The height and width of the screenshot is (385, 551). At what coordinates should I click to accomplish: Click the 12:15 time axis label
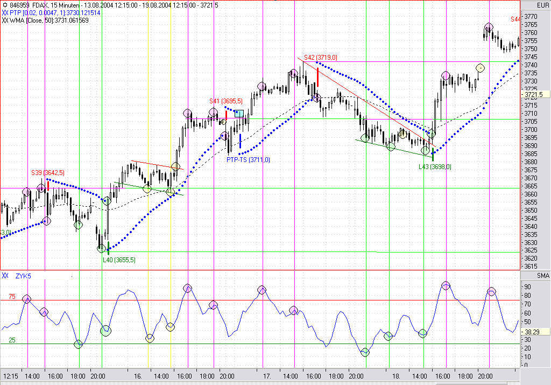[x=11, y=376]
